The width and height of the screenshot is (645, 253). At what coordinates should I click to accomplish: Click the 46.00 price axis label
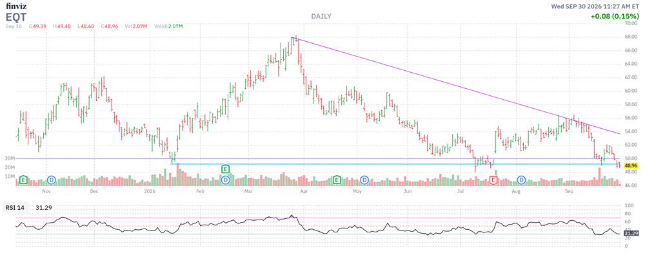click(x=631, y=185)
